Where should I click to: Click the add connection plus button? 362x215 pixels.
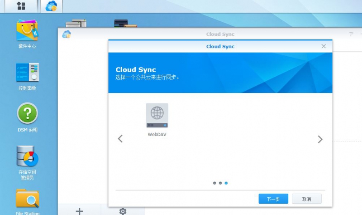(79, 211)
